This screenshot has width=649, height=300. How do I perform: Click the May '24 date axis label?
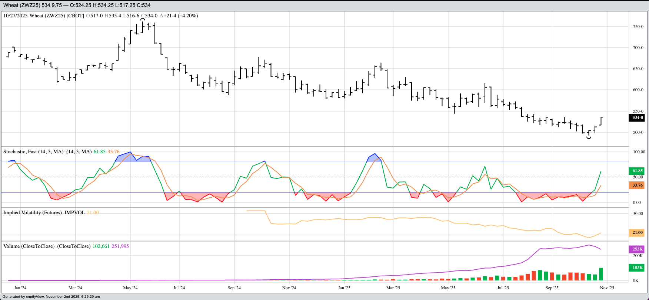coord(130,288)
